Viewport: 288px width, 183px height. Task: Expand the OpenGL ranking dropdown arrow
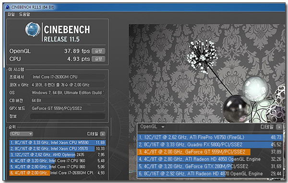click(163, 126)
